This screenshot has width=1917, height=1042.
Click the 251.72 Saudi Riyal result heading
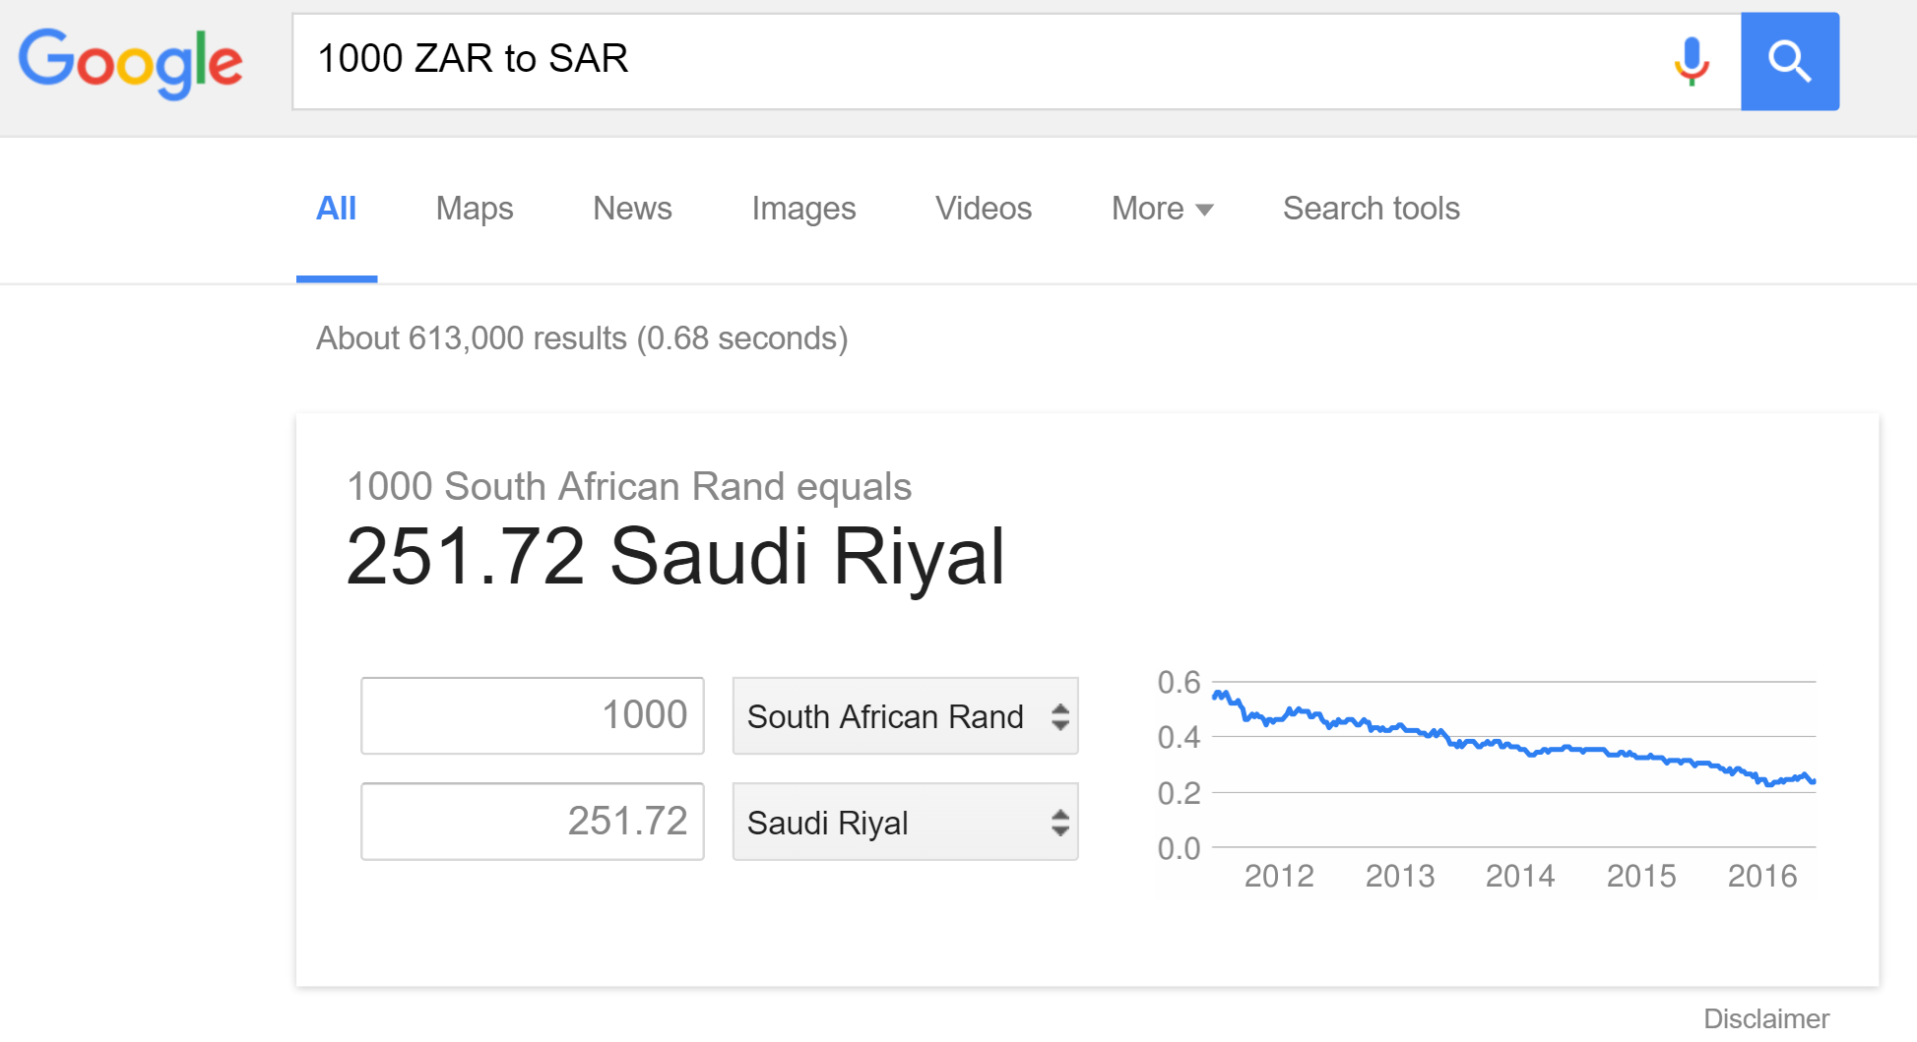coord(675,557)
